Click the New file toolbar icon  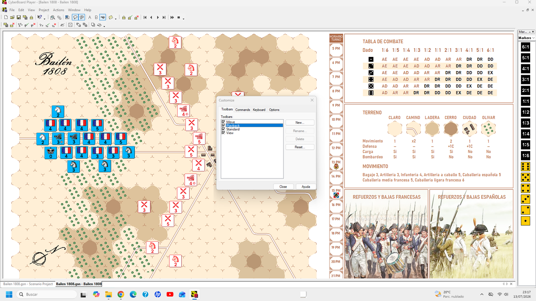click(6, 17)
